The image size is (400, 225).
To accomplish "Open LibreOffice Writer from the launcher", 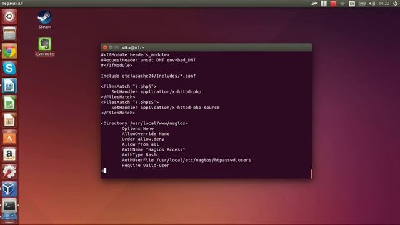I will click(x=9, y=86).
